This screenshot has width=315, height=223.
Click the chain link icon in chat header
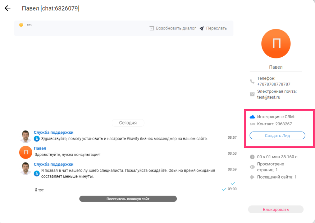pos(29,25)
